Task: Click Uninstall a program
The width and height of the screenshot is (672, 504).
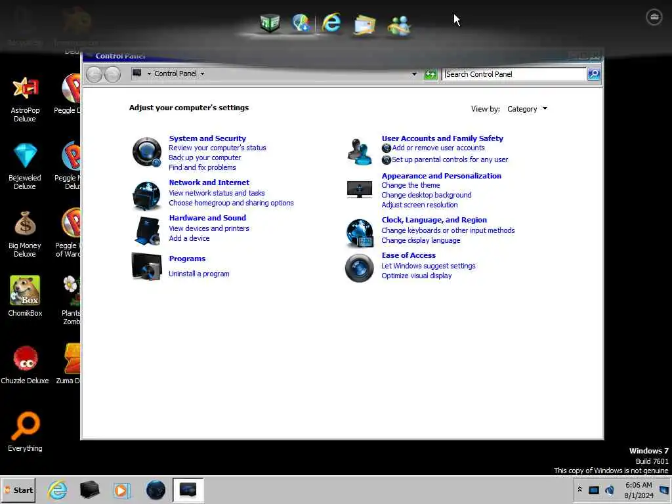Action: 199,274
